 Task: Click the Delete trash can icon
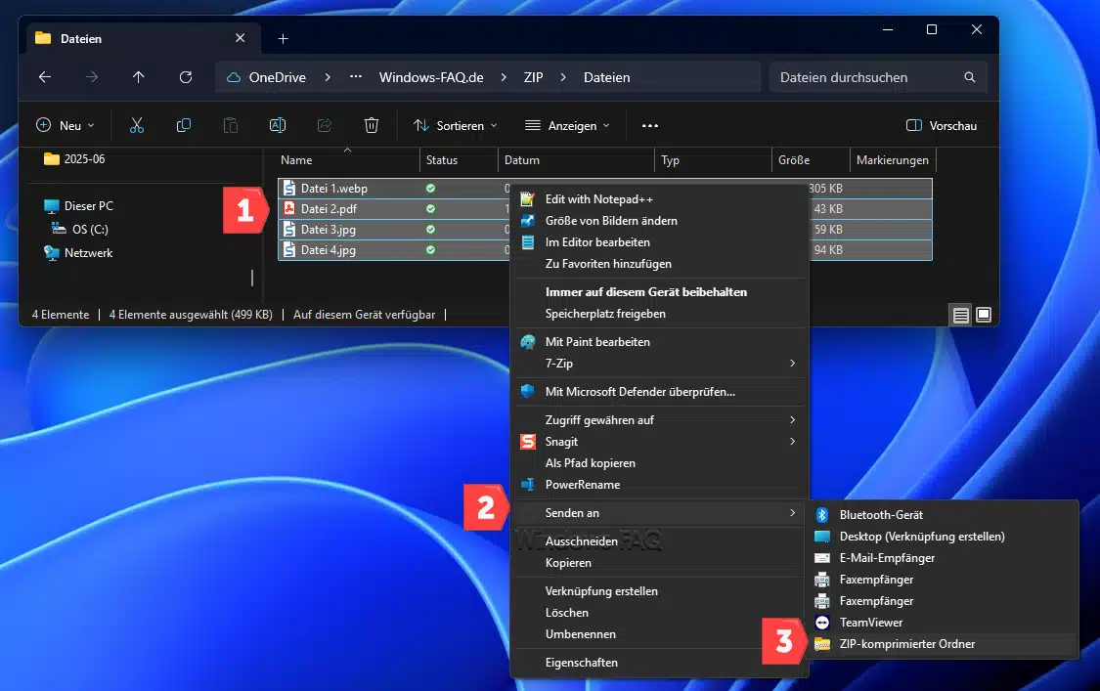click(x=372, y=125)
